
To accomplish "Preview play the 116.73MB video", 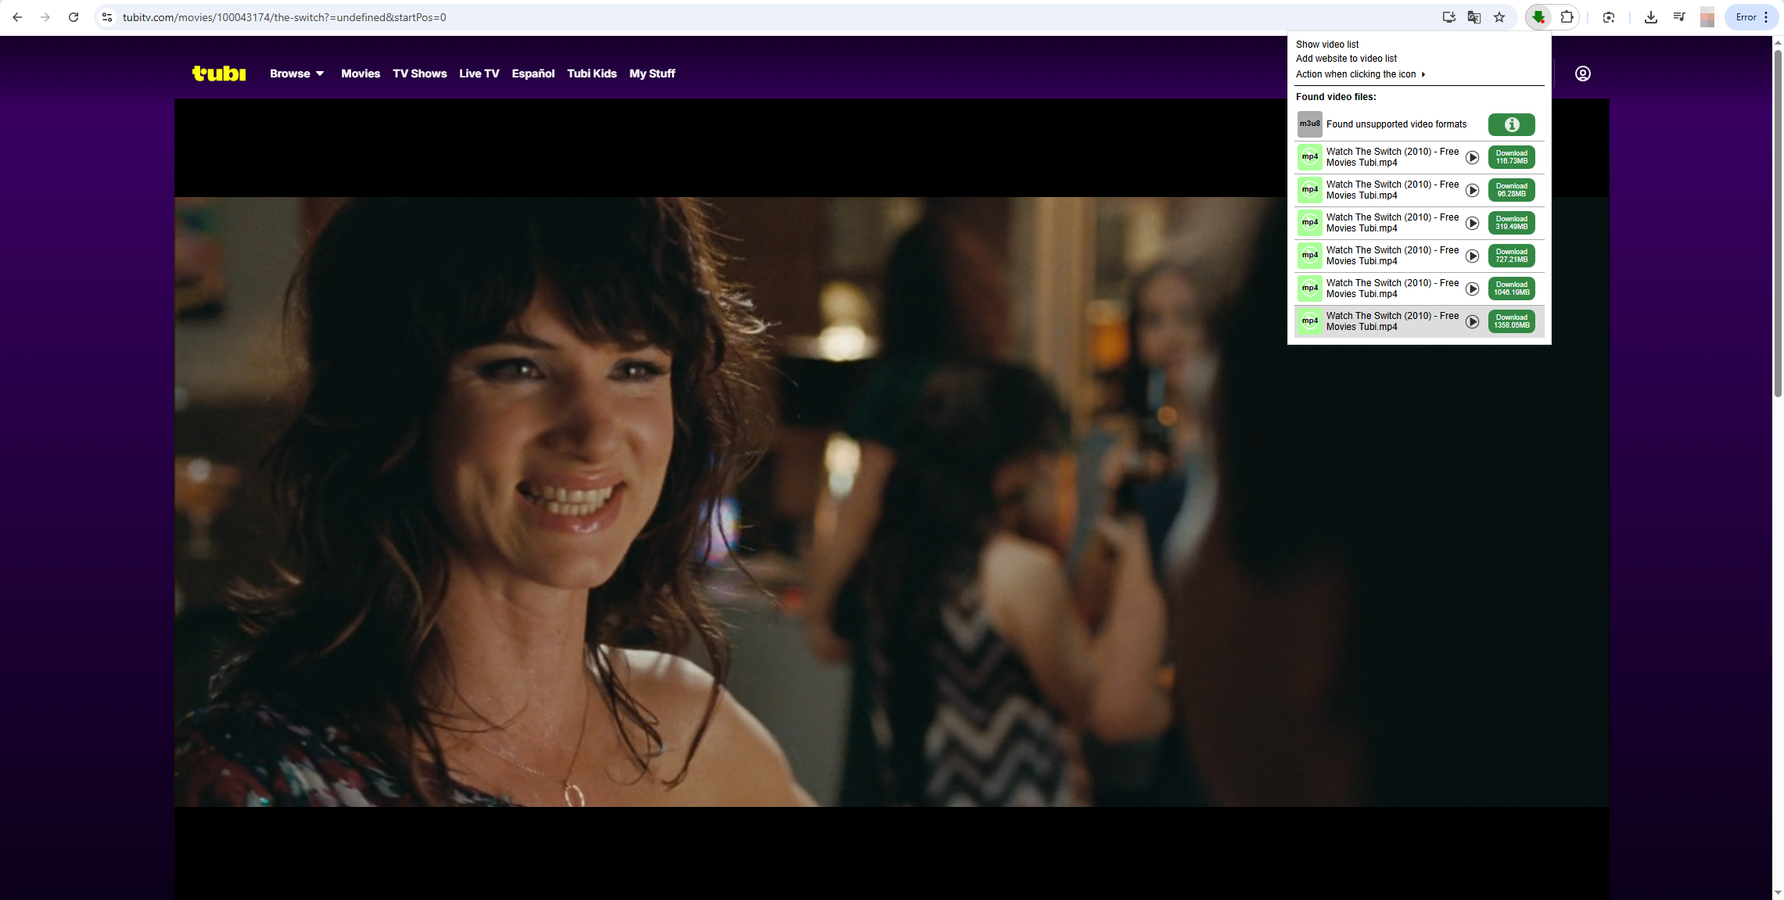I will point(1472,157).
